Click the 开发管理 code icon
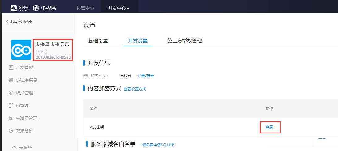This screenshot has height=151, width=338. pos(11,68)
